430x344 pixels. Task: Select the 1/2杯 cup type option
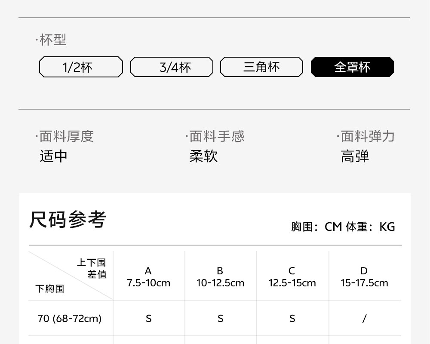tap(81, 67)
